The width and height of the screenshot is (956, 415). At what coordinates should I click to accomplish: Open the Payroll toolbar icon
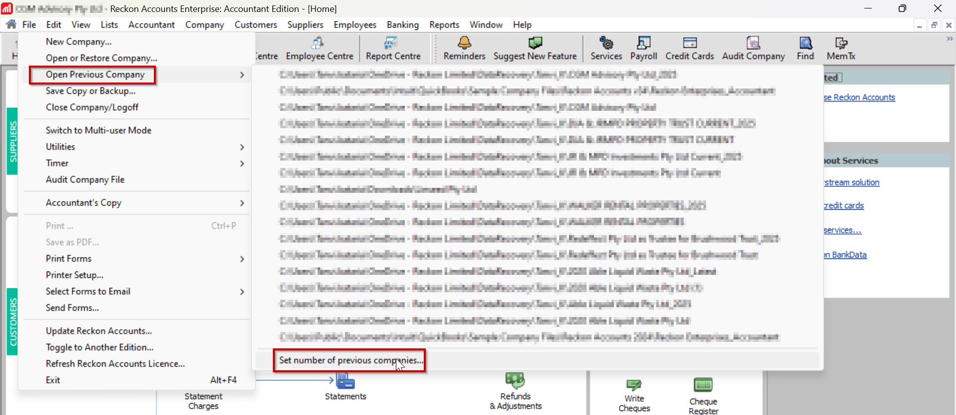coord(643,49)
